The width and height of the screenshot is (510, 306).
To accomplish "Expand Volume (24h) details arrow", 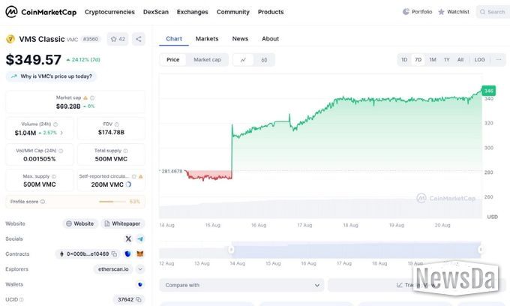I will (x=61, y=133).
